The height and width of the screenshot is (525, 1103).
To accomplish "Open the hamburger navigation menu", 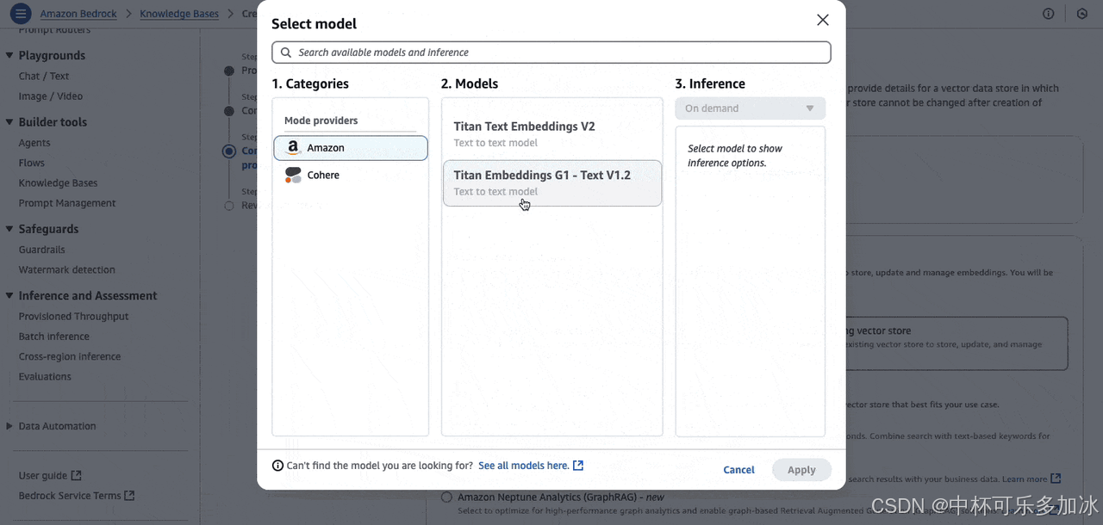I will click(21, 14).
